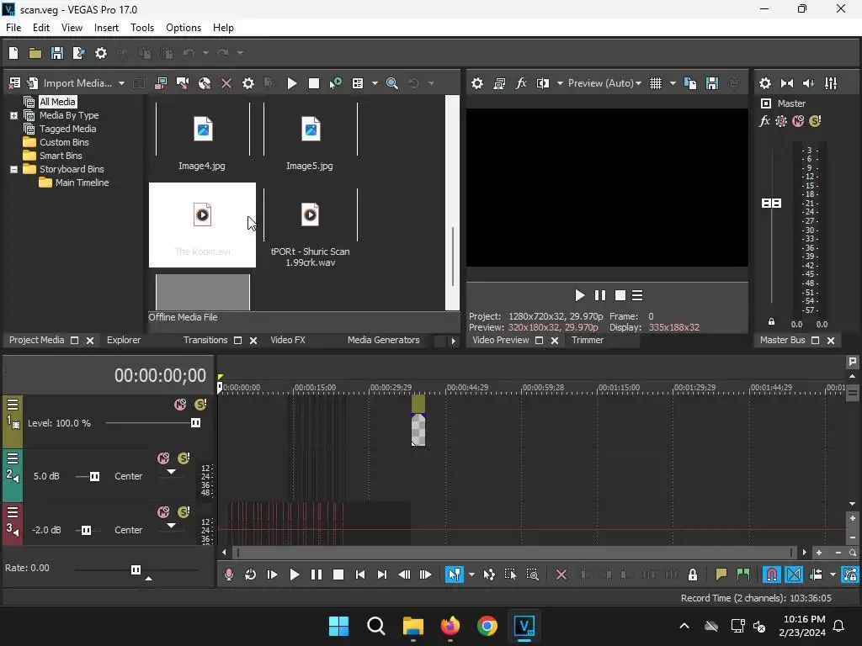
Task: Open project Properties gear in main toolbar
Action: click(x=101, y=53)
